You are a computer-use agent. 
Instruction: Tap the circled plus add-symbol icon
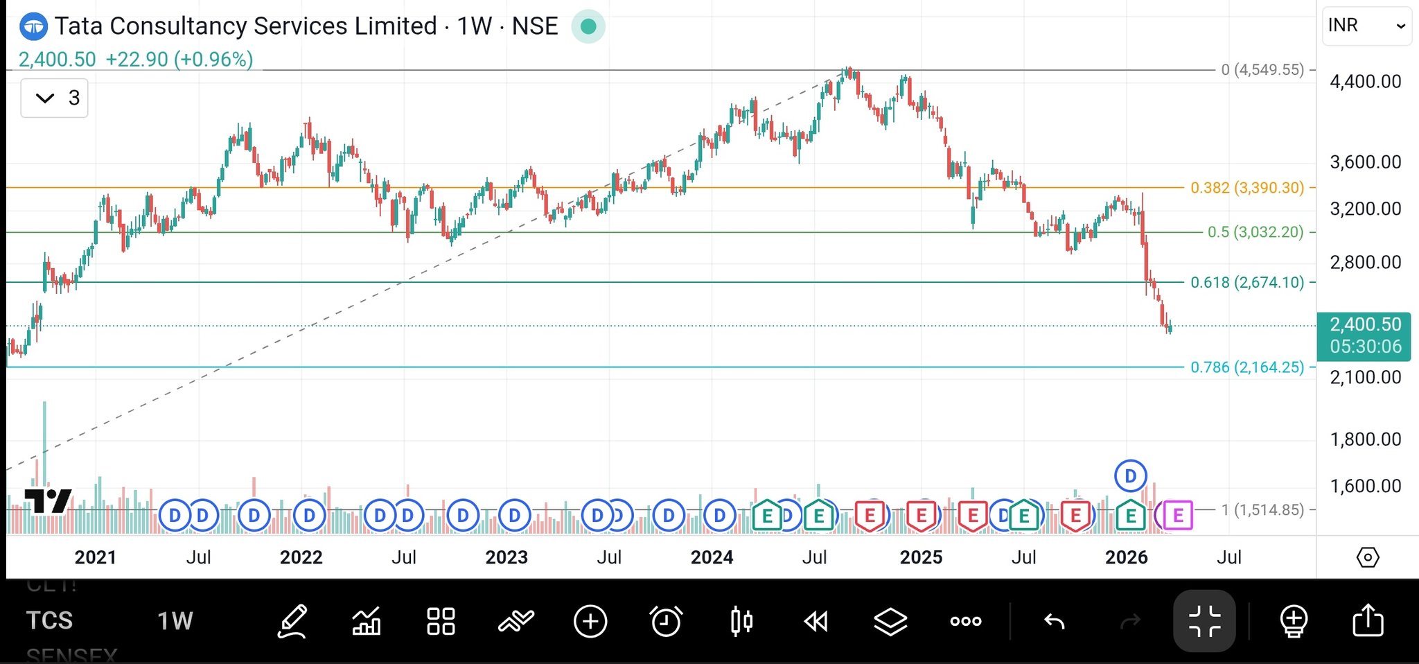point(590,621)
